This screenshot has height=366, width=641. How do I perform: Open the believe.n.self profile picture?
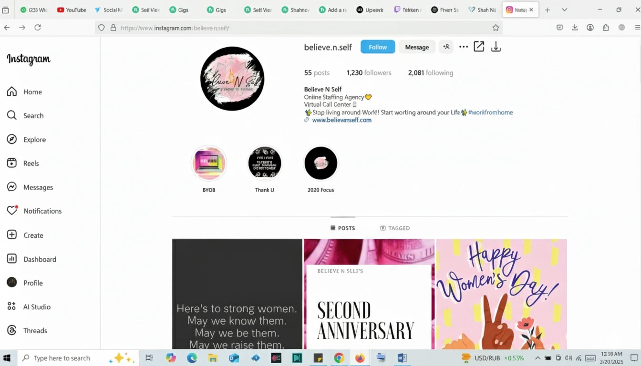(x=232, y=79)
